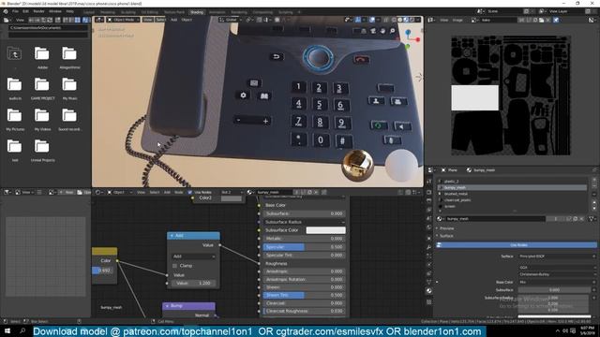This screenshot has height=337, width=600.
Task: Click the pan hand viewport gizmo
Action: click(382, 31)
